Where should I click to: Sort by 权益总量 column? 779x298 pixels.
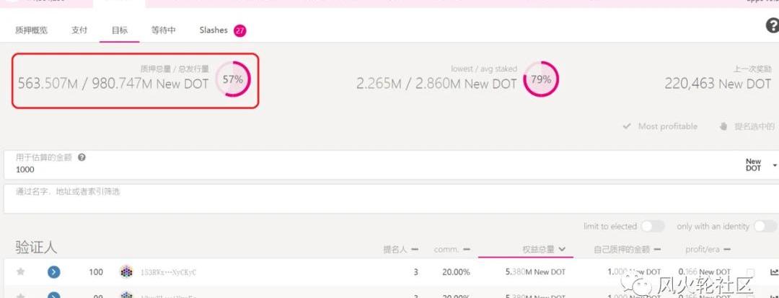543,249
